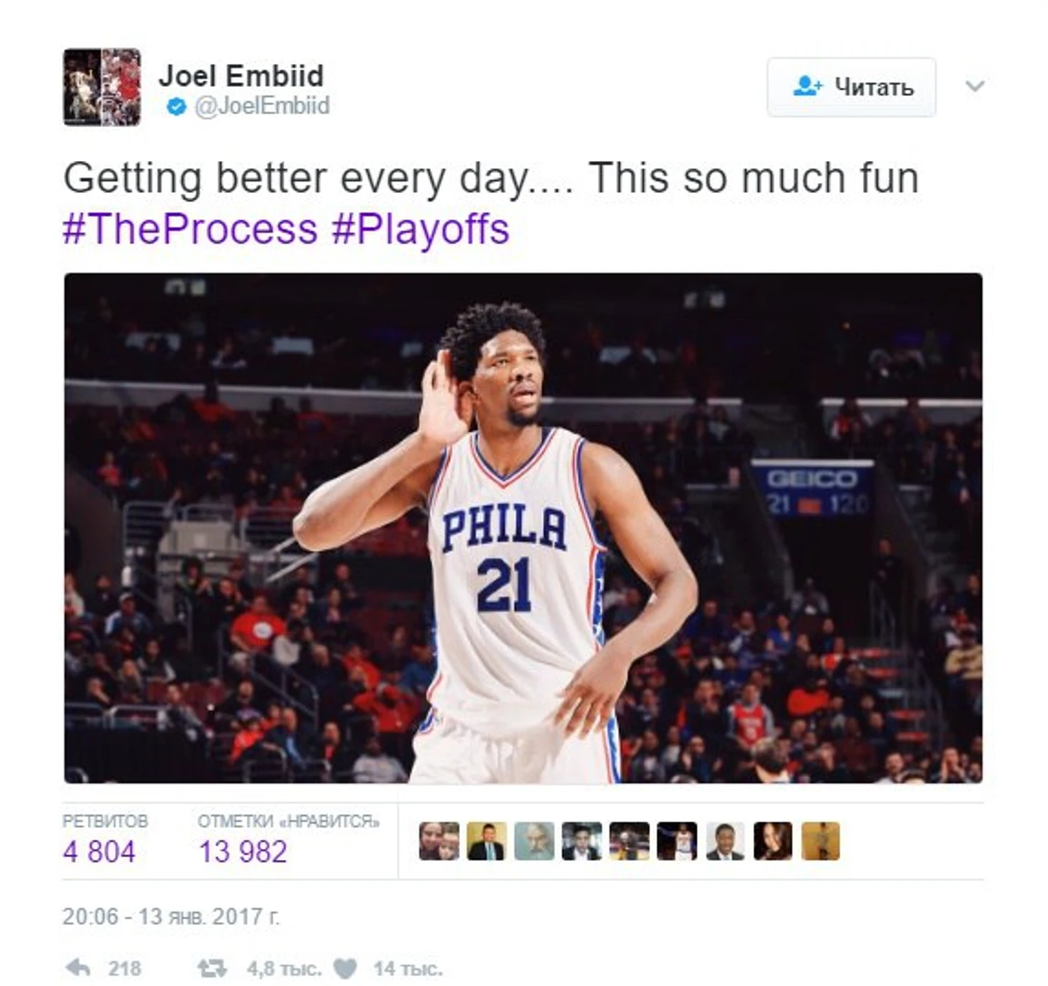View the 13 982 likes list

tap(243, 851)
